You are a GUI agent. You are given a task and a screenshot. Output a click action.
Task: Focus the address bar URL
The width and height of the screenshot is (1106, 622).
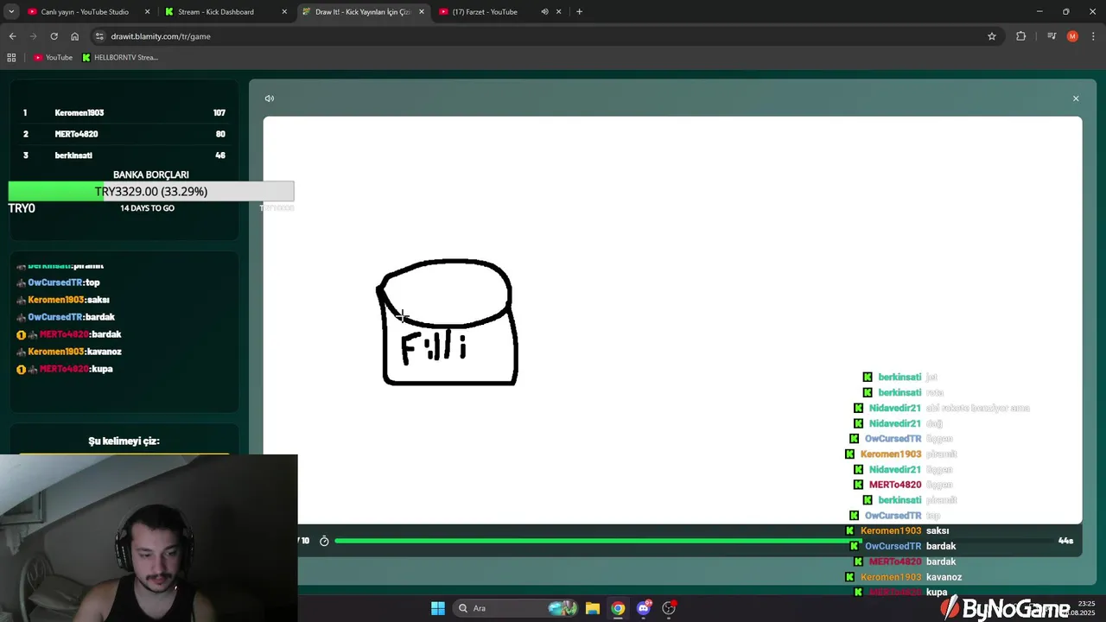(x=161, y=36)
